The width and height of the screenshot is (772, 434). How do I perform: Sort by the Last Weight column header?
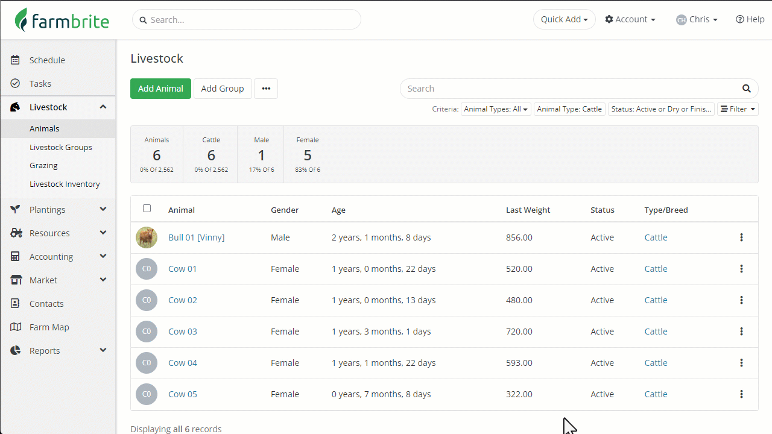(x=528, y=210)
